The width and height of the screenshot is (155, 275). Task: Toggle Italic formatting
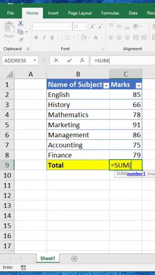[44, 37]
